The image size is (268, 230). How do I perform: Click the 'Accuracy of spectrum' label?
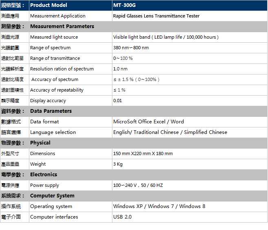[x=55, y=79]
